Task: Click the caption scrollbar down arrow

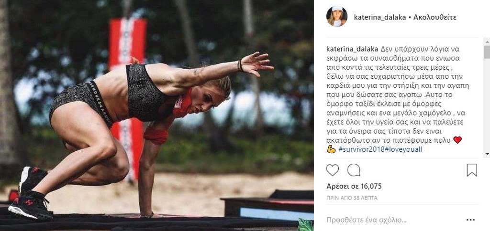Action: click(x=487, y=154)
